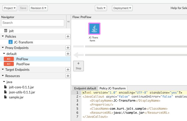Open the Project dropdown menu
Viewport: 187px width, 121px height.
[10, 8]
